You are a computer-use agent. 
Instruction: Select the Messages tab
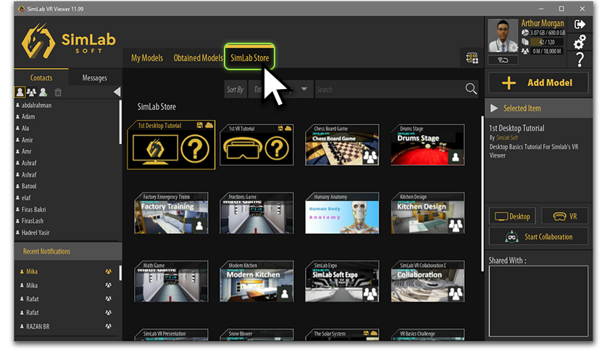tap(94, 77)
